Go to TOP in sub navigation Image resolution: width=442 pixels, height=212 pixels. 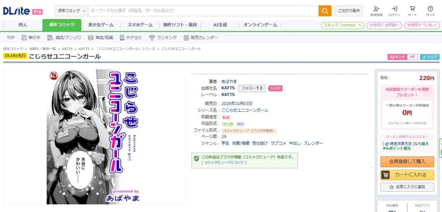coord(11,37)
